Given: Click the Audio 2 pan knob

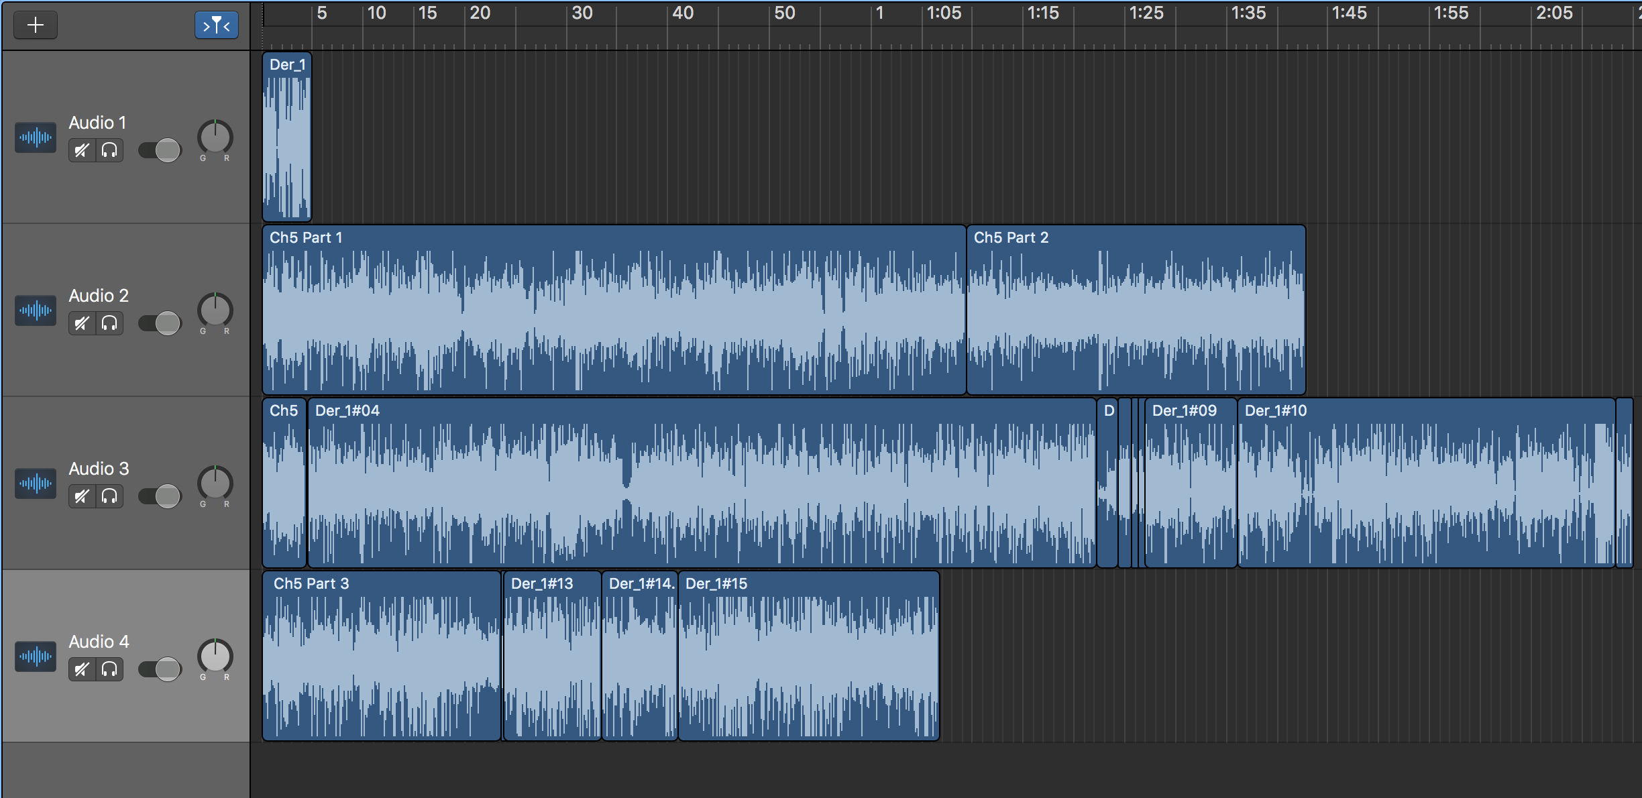Looking at the screenshot, I should [x=215, y=310].
